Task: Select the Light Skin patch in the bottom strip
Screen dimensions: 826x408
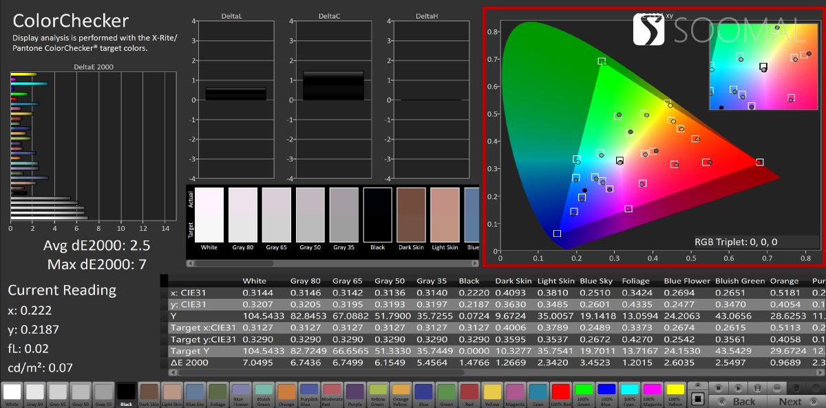Action: pos(172,394)
